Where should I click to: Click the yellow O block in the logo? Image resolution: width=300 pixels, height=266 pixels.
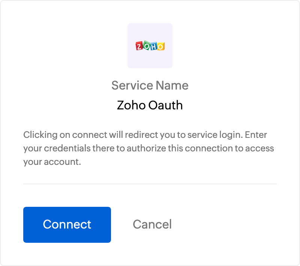[x=160, y=46]
